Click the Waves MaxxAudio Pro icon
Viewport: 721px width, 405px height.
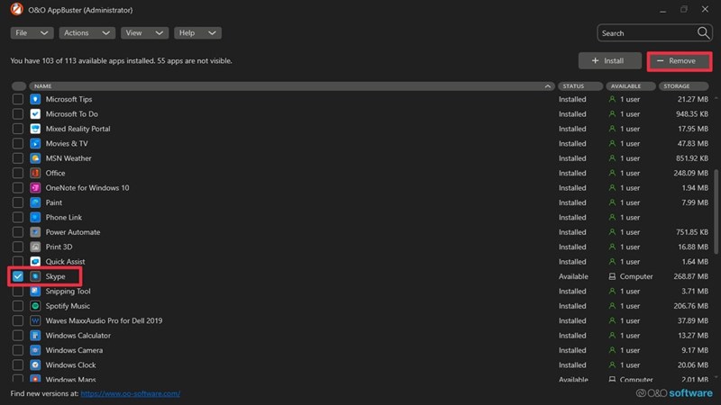coord(35,320)
